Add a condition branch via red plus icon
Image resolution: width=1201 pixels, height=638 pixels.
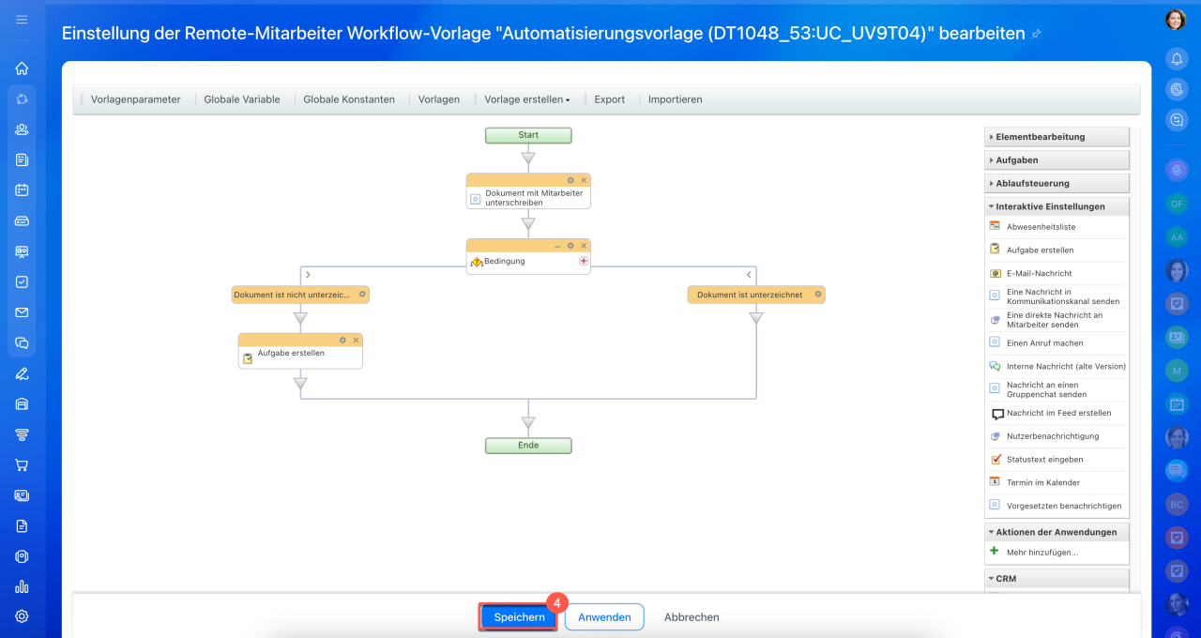pos(584,262)
